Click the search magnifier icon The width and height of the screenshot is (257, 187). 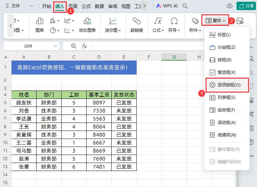(x=185, y=6)
